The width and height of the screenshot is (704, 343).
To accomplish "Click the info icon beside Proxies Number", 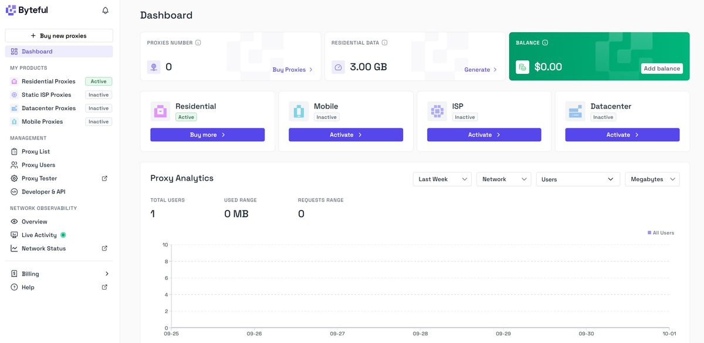I will [198, 43].
